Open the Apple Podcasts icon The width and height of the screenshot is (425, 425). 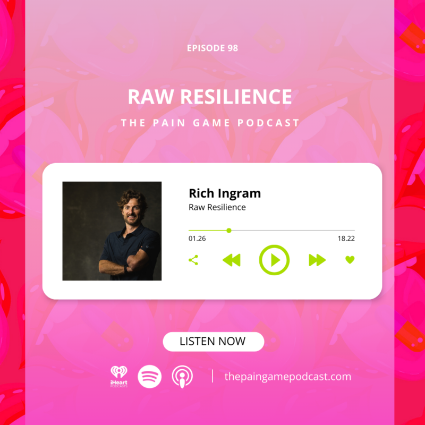[x=183, y=376]
